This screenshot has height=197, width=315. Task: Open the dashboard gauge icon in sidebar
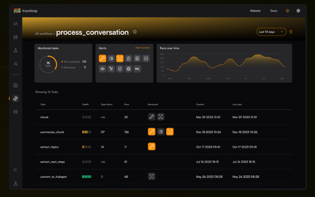coord(15,24)
